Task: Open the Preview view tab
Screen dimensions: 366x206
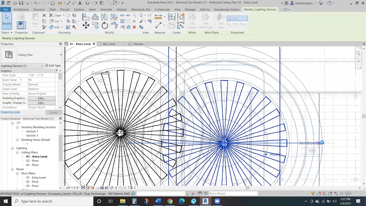Action: [x=138, y=44]
